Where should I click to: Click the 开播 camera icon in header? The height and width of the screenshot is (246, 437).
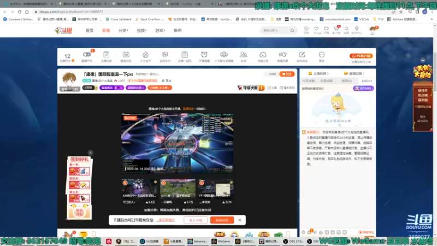326,29
